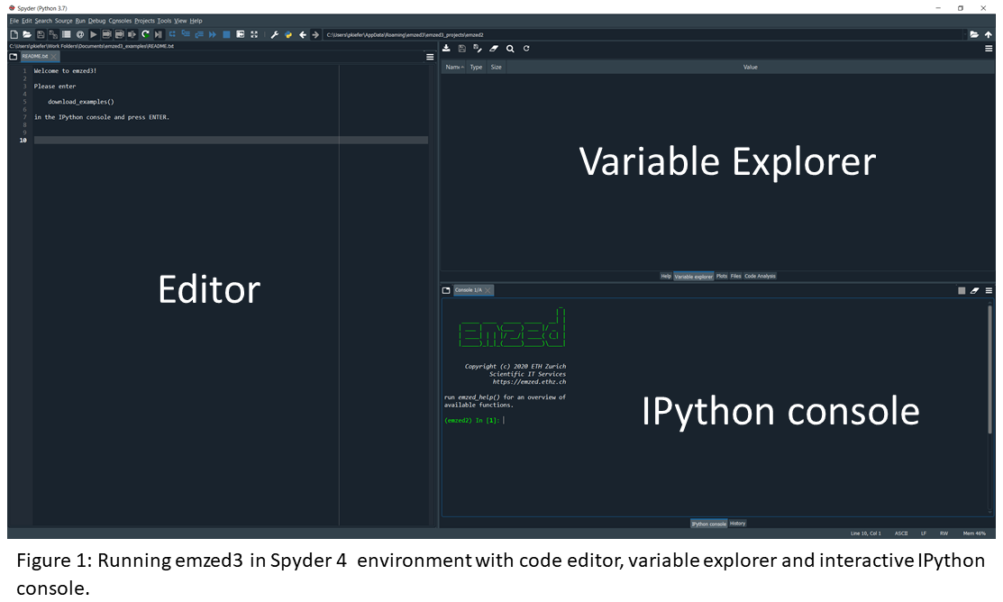The image size is (1003, 602).
Task: Start debug file icon
Action: pyautogui.click(x=159, y=34)
